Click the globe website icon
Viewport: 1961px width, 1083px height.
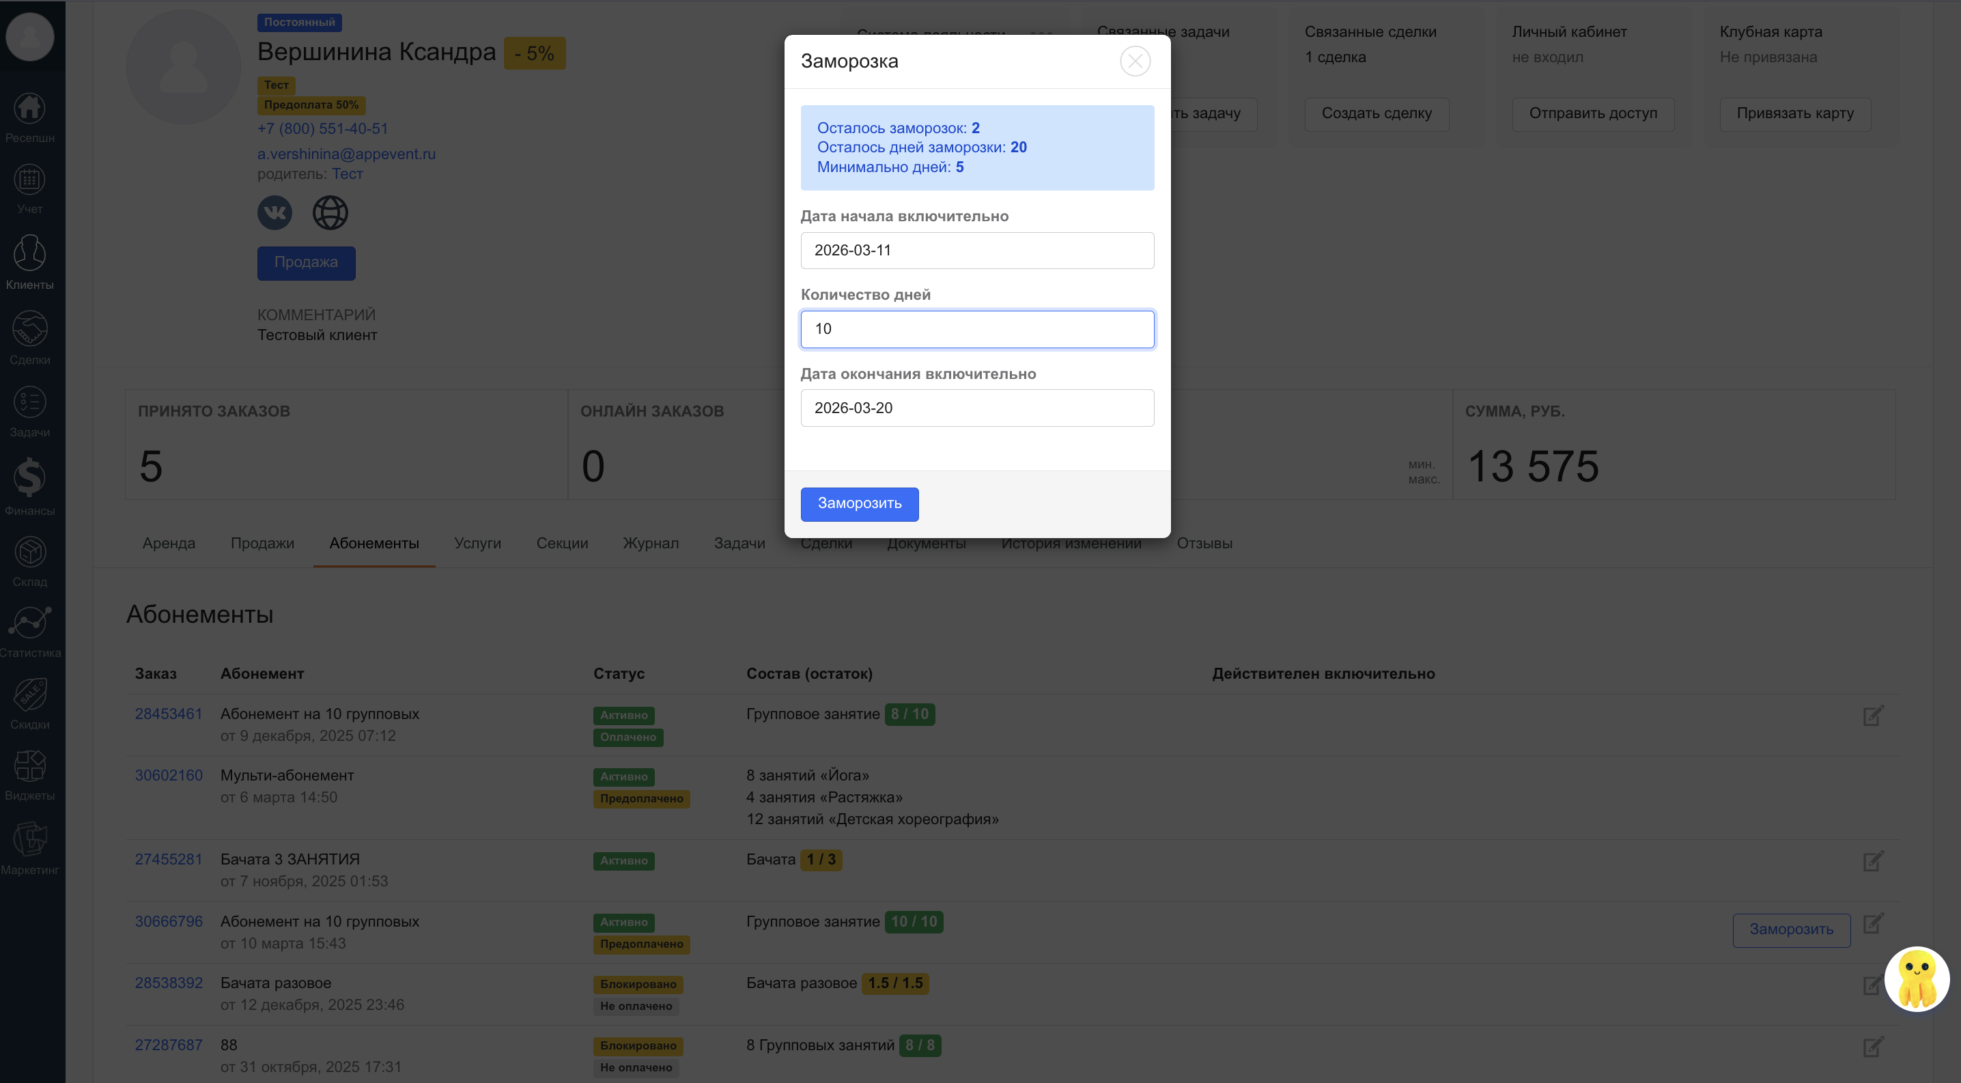pyautogui.click(x=330, y=212)
